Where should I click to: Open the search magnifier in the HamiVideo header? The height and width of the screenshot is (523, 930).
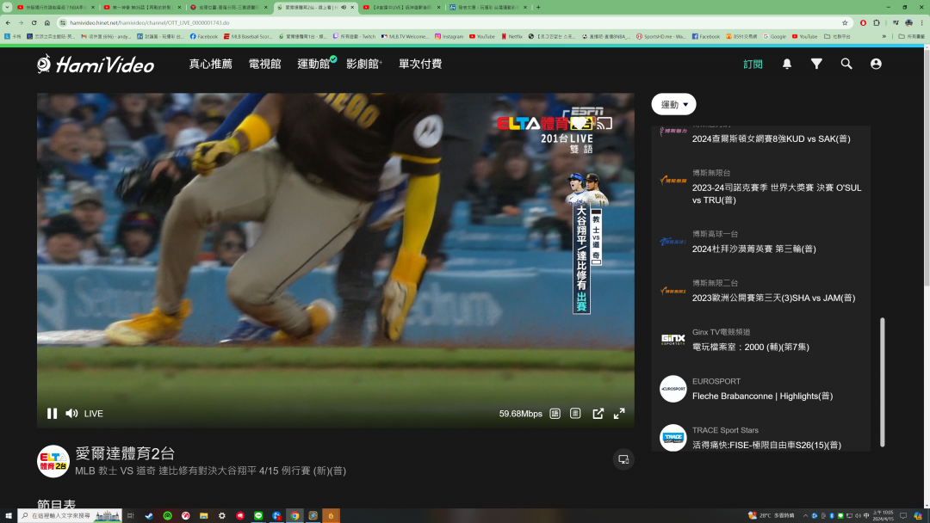846,64
